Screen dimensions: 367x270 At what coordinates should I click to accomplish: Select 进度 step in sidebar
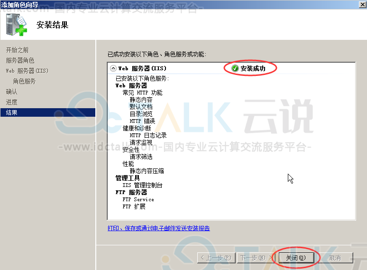pos(11,102)
